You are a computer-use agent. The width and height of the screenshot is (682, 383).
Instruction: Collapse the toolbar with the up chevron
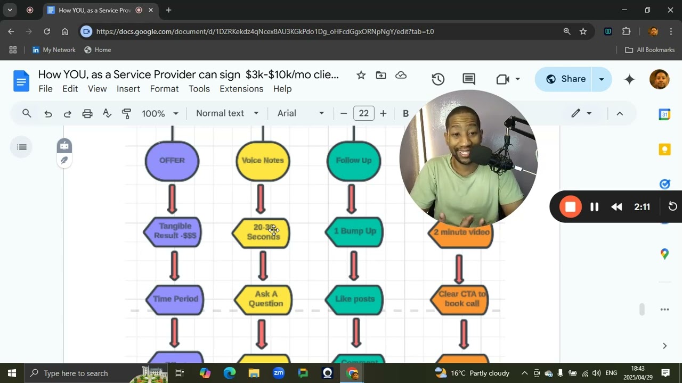[x=620, y=113]
